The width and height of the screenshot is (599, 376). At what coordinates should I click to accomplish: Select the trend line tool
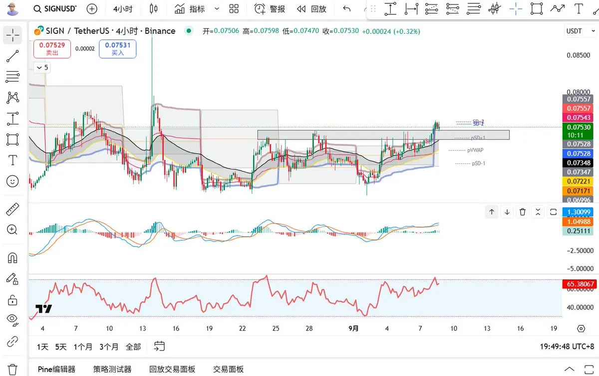click(13, 56)
